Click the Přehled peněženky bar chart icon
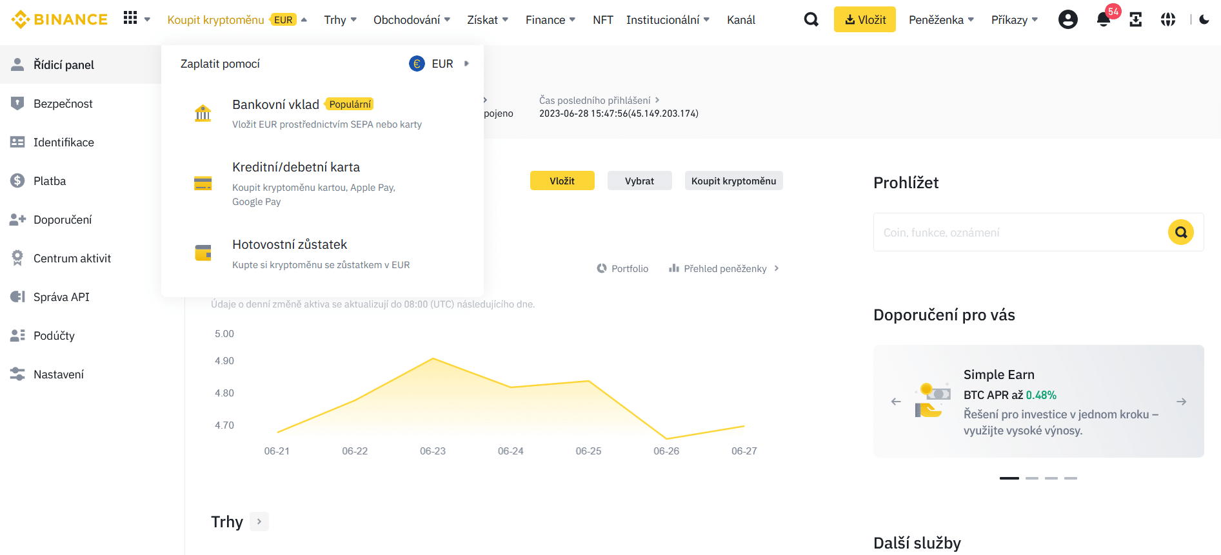The image size is (1221, 555). click(x=674, y=268)
